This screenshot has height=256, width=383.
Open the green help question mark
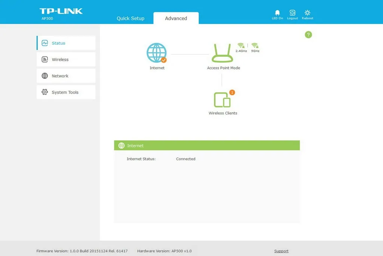(x=308, y=35)
